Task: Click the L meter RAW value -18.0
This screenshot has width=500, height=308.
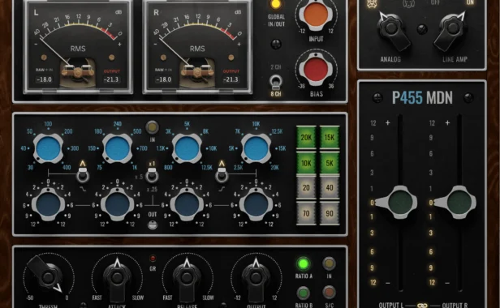Action: [45, 79]
